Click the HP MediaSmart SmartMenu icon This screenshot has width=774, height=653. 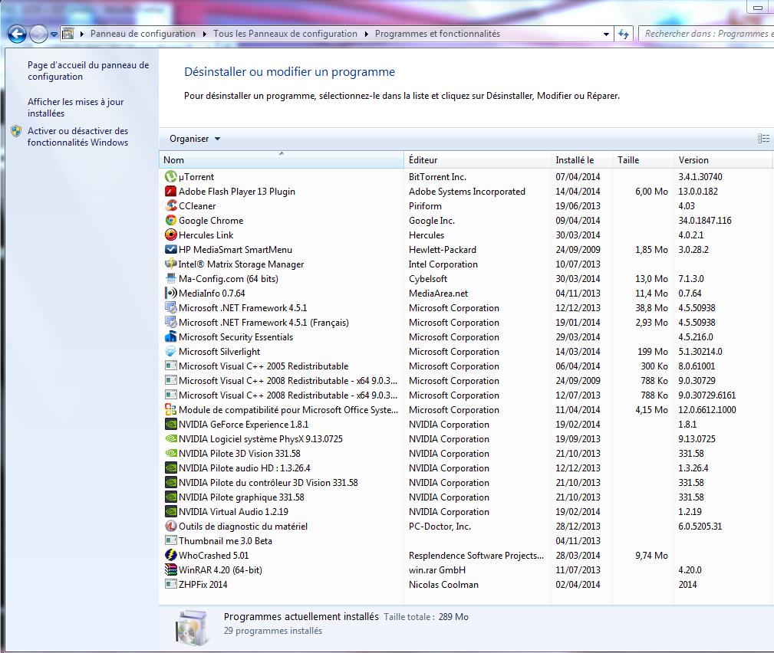[x=171, y=250]
